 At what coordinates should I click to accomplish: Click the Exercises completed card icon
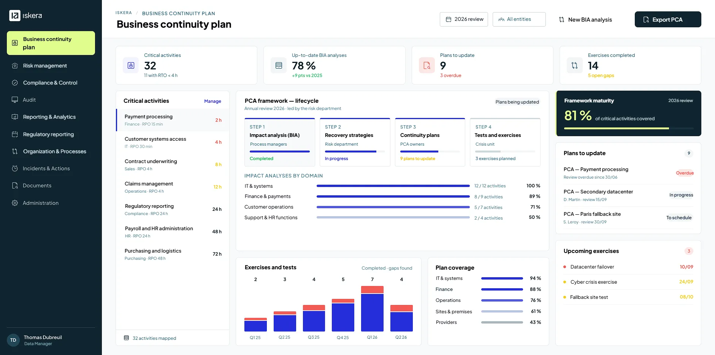coord(575,65)
